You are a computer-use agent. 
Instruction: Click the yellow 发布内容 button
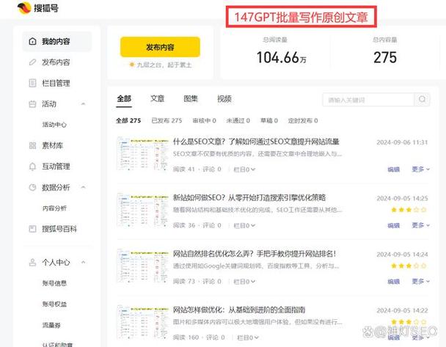tap(160, 47)
